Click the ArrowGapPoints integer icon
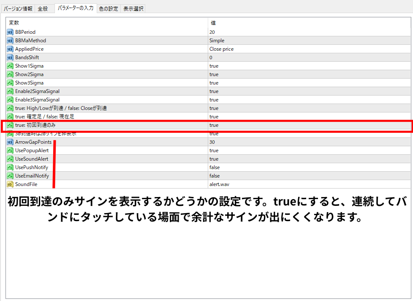This screenshot has width=413, height=301. click(10, 142)
